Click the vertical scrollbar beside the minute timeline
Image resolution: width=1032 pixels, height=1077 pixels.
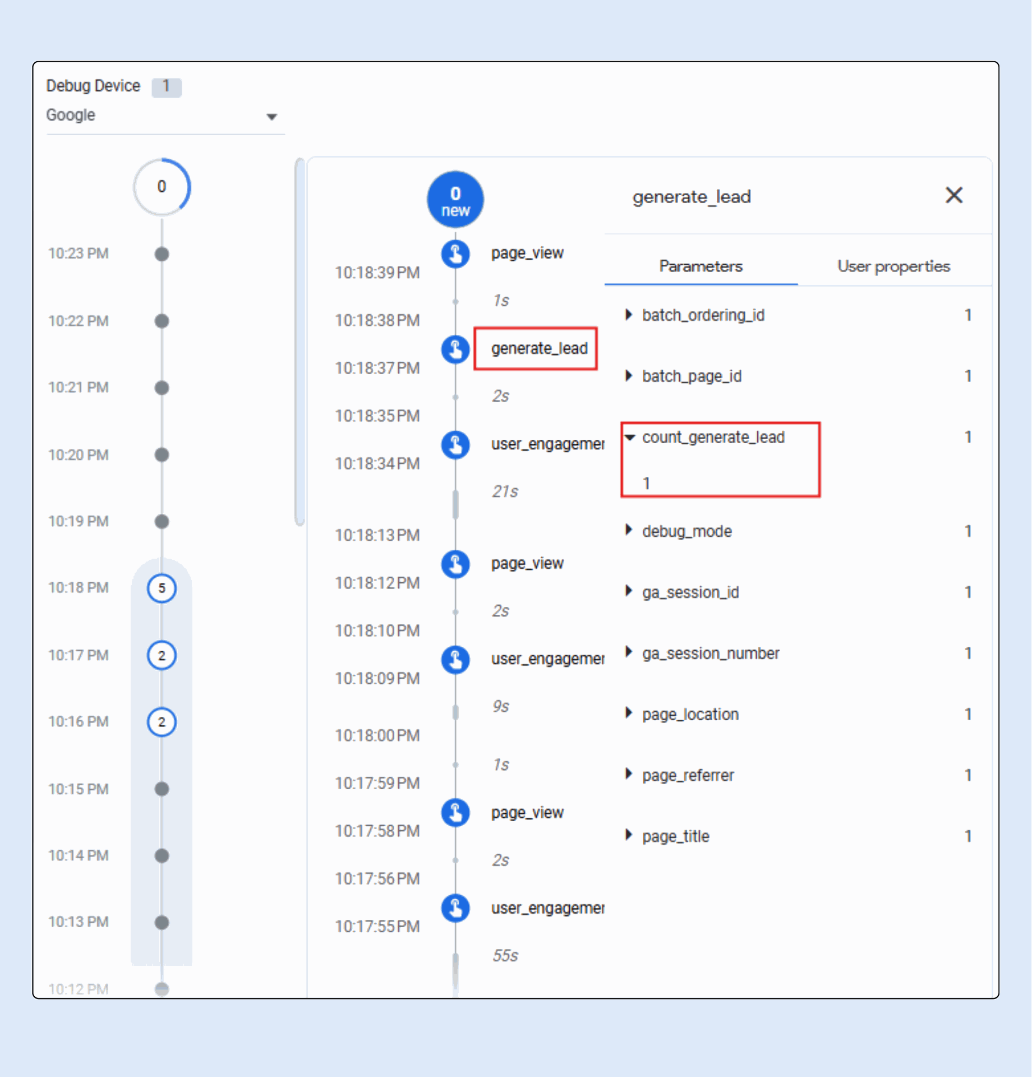(x=300, y=342)
